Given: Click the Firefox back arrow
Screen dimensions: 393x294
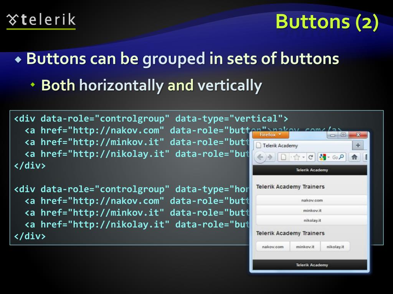Looking at the screenshot, I should click(260, 157).
